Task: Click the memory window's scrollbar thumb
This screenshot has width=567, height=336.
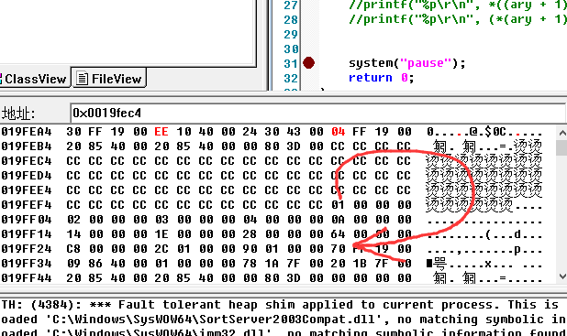Action: 561,147
